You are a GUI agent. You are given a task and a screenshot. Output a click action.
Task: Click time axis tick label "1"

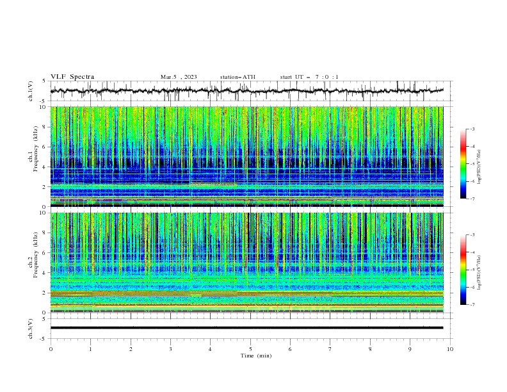pyautogui.click(x=90, y=349)
